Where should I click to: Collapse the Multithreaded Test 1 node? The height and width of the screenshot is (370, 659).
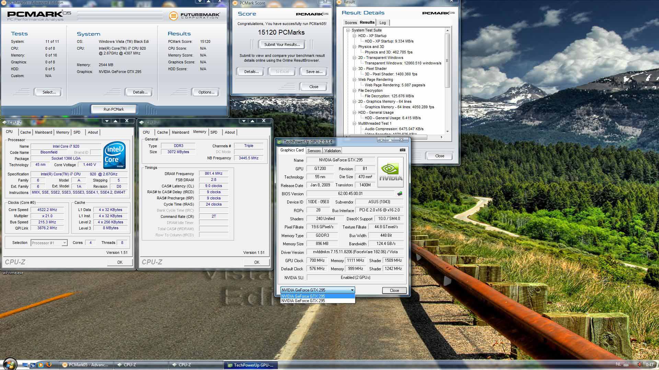(x=354, y=123)
